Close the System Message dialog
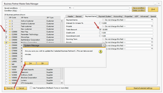163x93 pixels. 103,45
